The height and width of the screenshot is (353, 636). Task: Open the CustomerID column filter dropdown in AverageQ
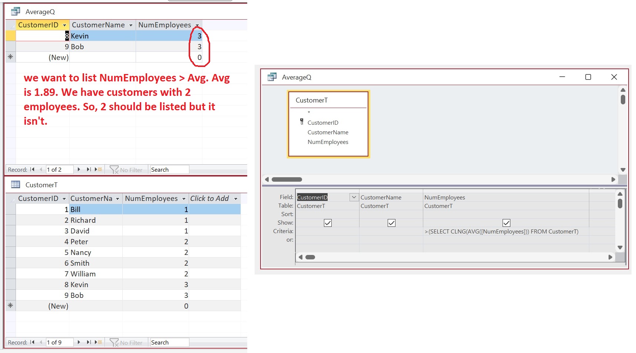[65, 25]
